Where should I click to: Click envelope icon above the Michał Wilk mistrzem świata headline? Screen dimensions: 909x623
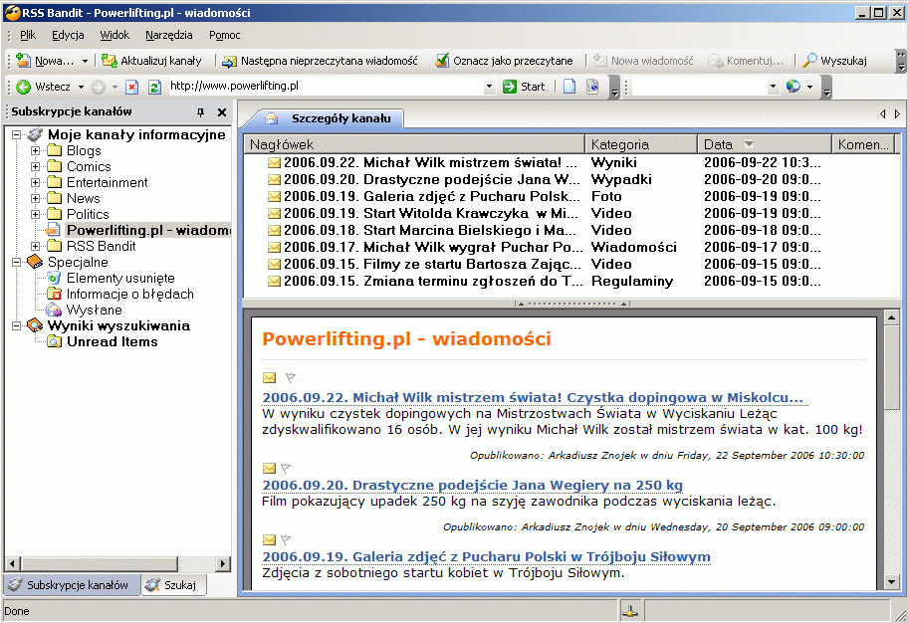click(269, 378)
